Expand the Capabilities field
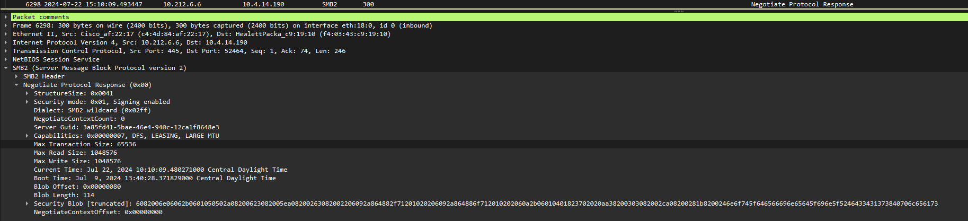Image resolution: width=968 pixels, height=221 pixels. pyautogui.click(x=27, y=136)
